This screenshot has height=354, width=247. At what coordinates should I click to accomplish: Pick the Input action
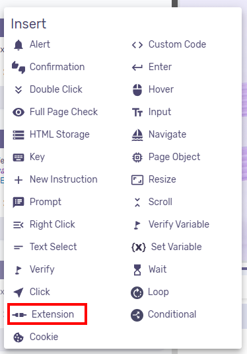[151, 112]
